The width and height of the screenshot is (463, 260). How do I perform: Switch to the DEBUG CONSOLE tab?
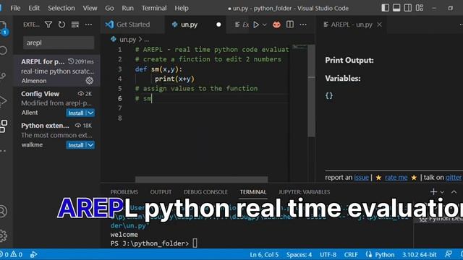(205, 192)
